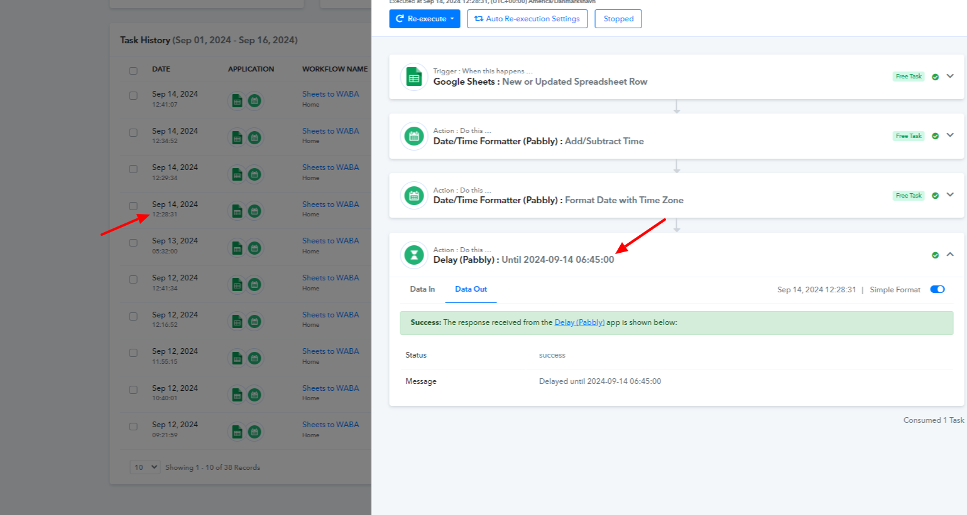Click the 'Consumed 1 Task' text
The width and height of the screenshot is (967, 515).
[934, 420]
